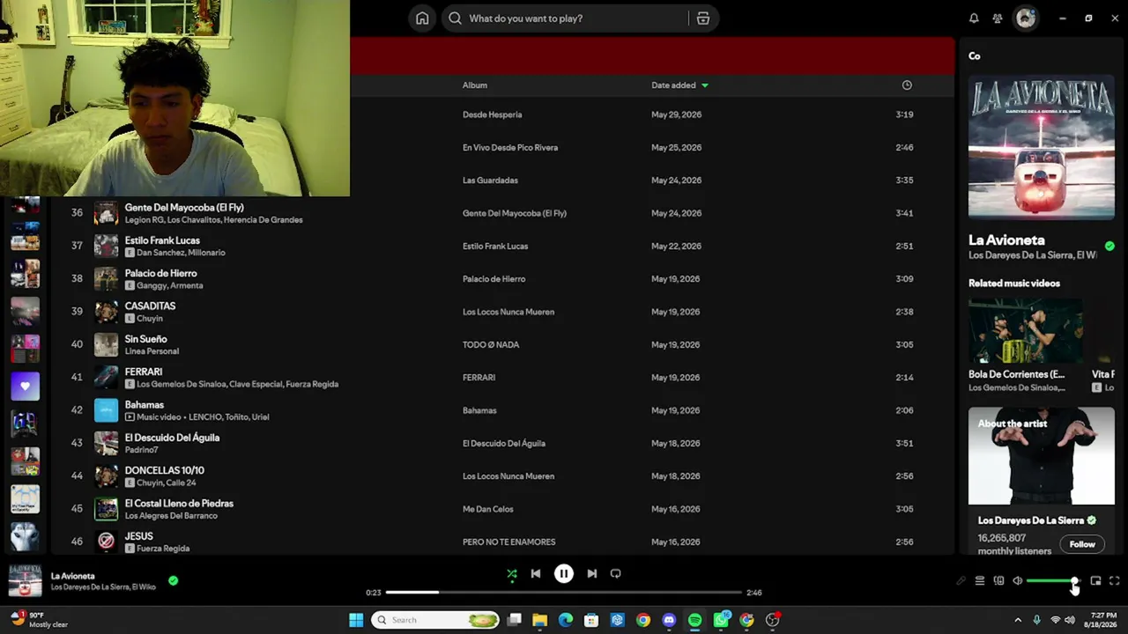Open the Lyrics microphone icon
Screen dimensions: 1128x634
(x=961, y=581)
